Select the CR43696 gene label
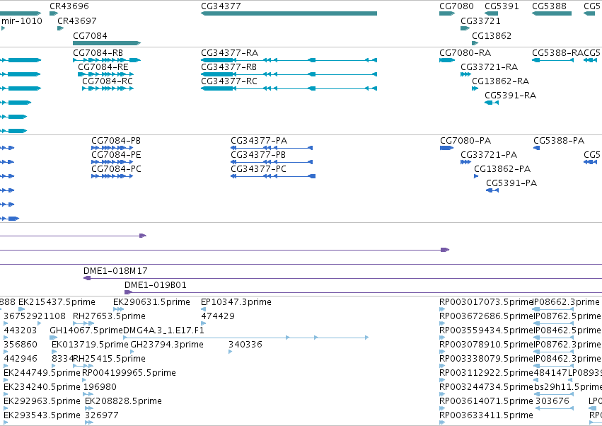 point(69,6)
